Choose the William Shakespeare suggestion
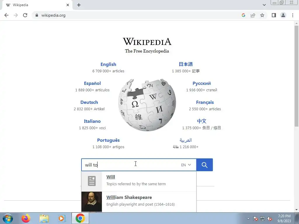 pyautogui.click(x=139, y=202)
